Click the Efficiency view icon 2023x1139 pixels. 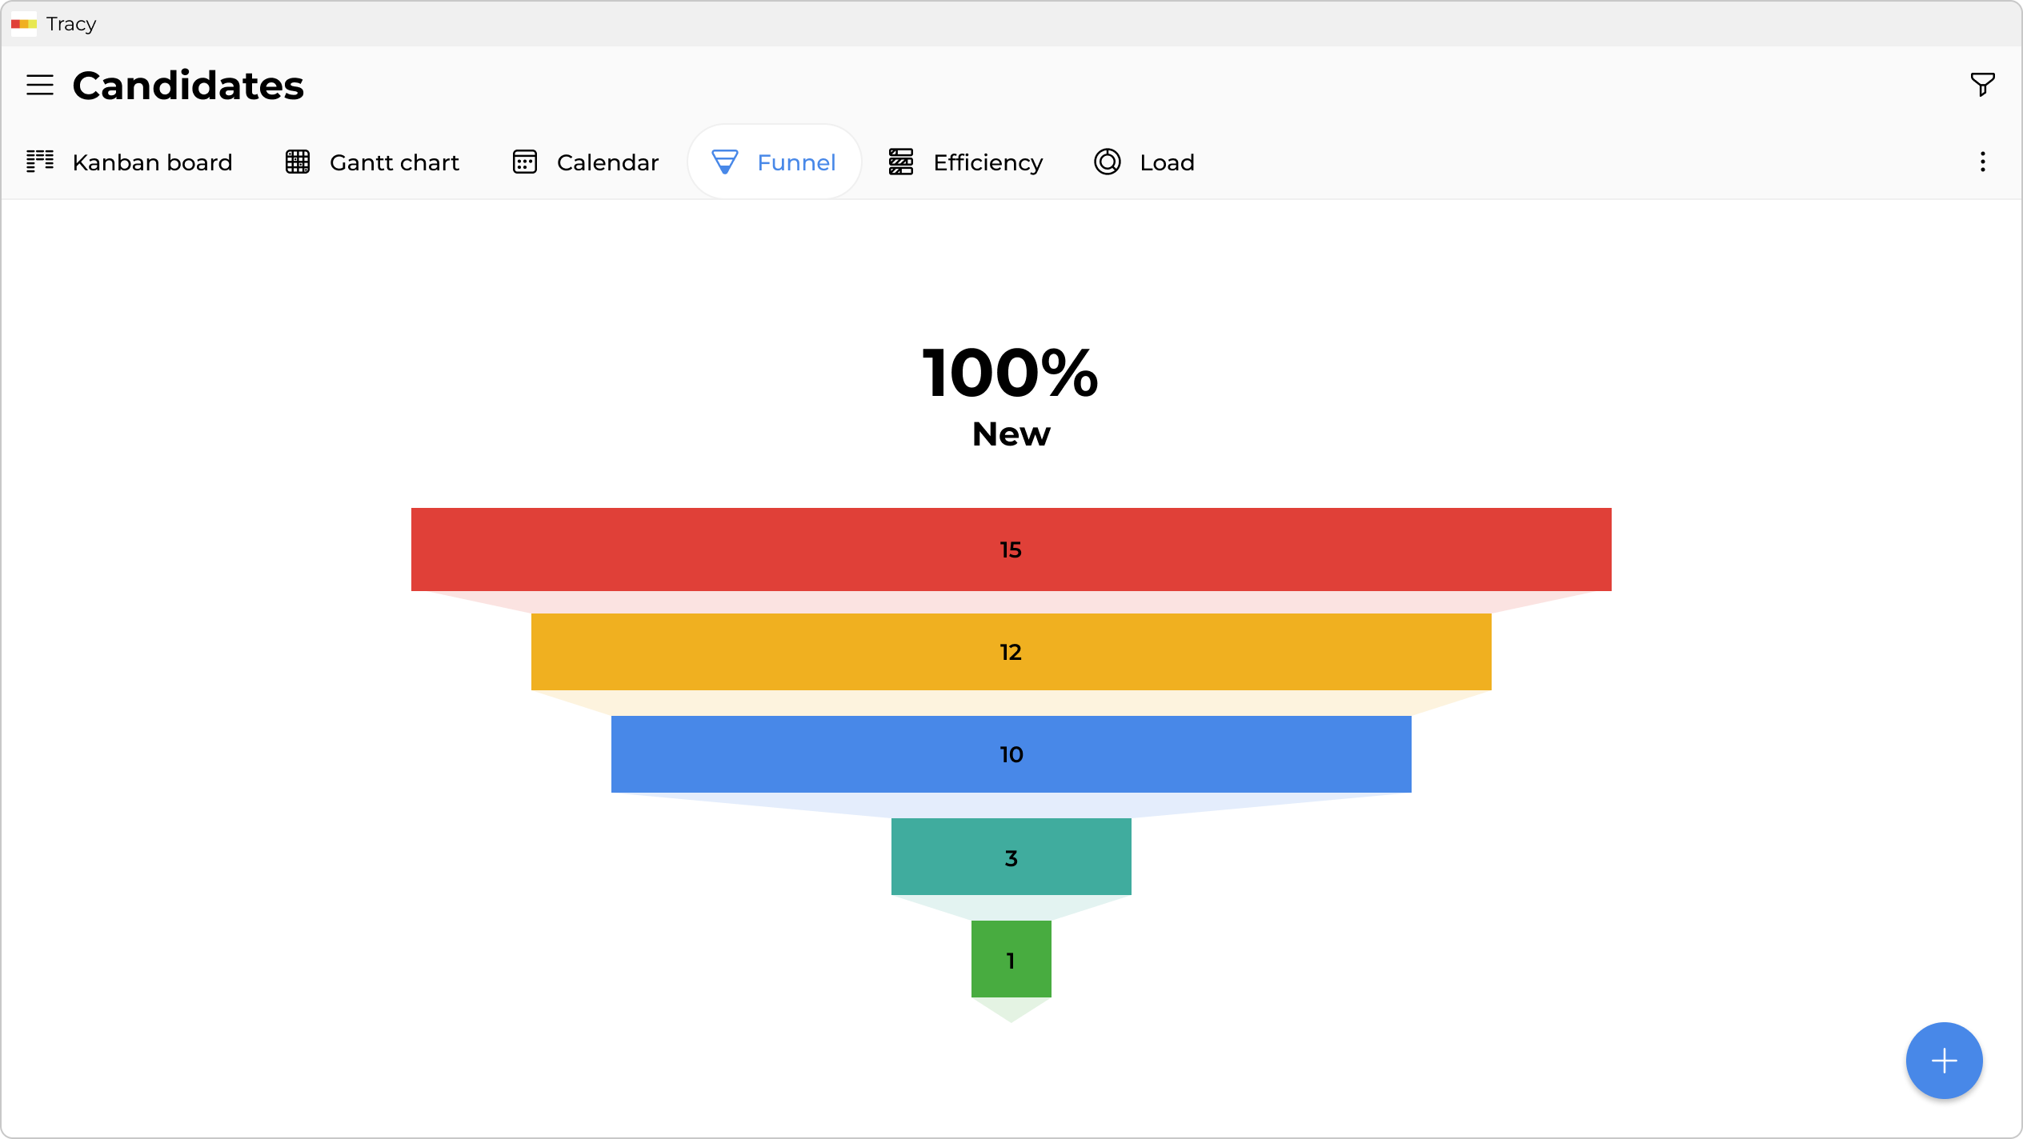click(x=901, y=162)
